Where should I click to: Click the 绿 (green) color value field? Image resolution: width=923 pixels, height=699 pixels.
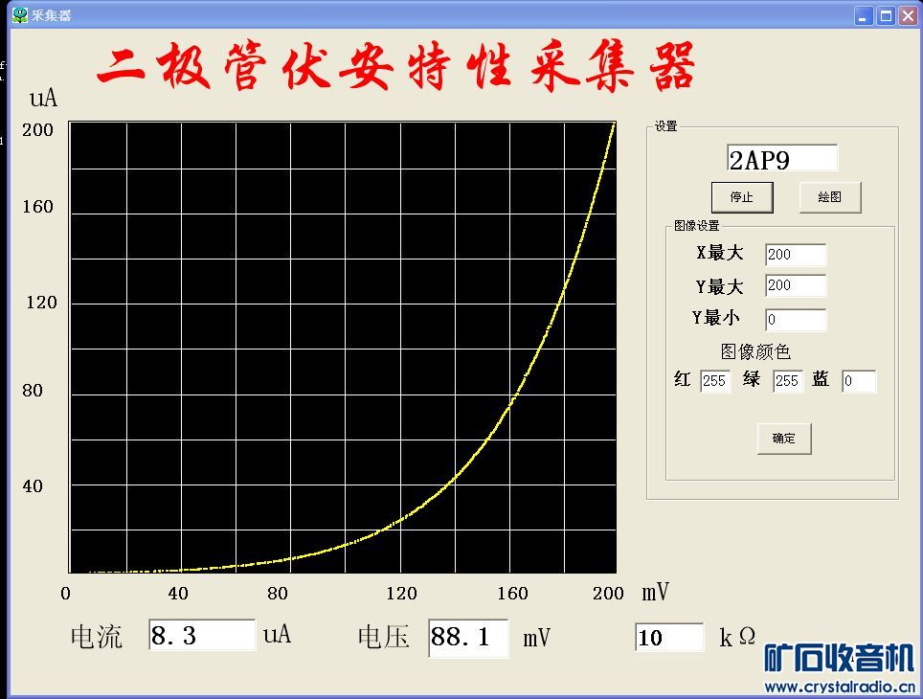(788, 381)
